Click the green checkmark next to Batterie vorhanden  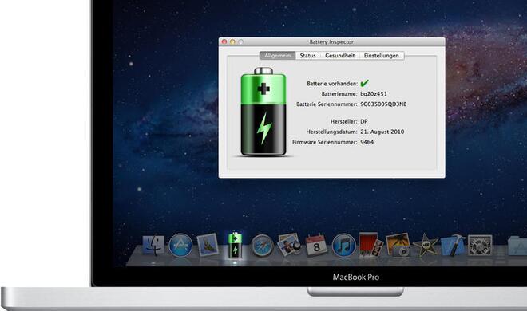point(364,83)
